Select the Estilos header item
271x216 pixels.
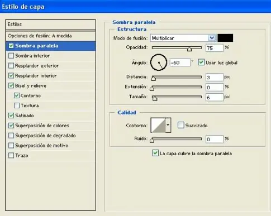51,25
